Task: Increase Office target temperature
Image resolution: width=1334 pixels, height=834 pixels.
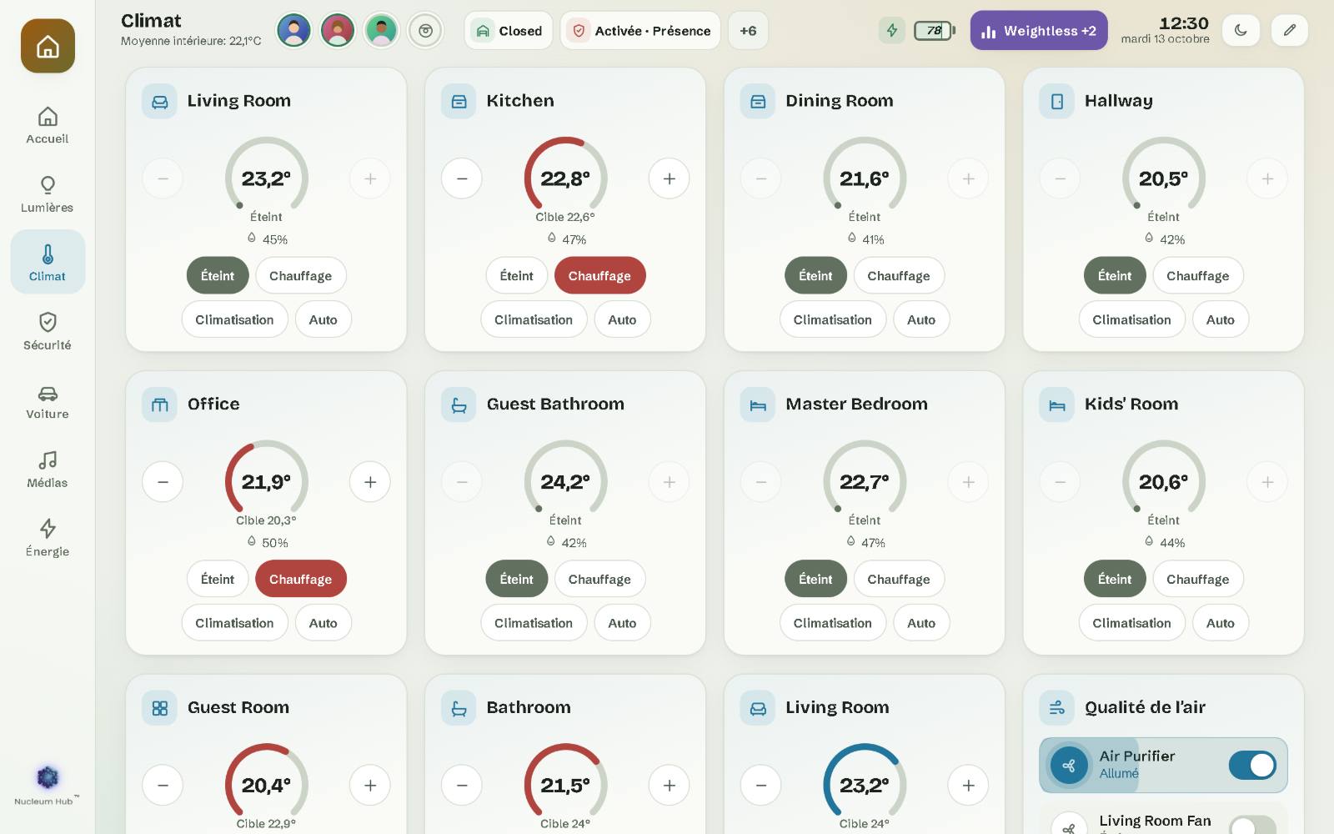Action: (370, 482)
